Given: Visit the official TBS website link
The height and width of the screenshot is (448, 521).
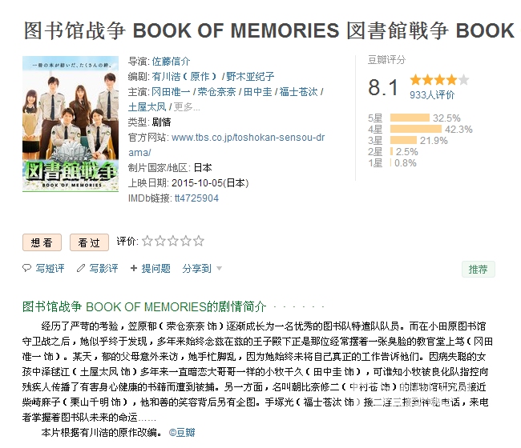Looking at the screenshot, I should coord(227,145).
